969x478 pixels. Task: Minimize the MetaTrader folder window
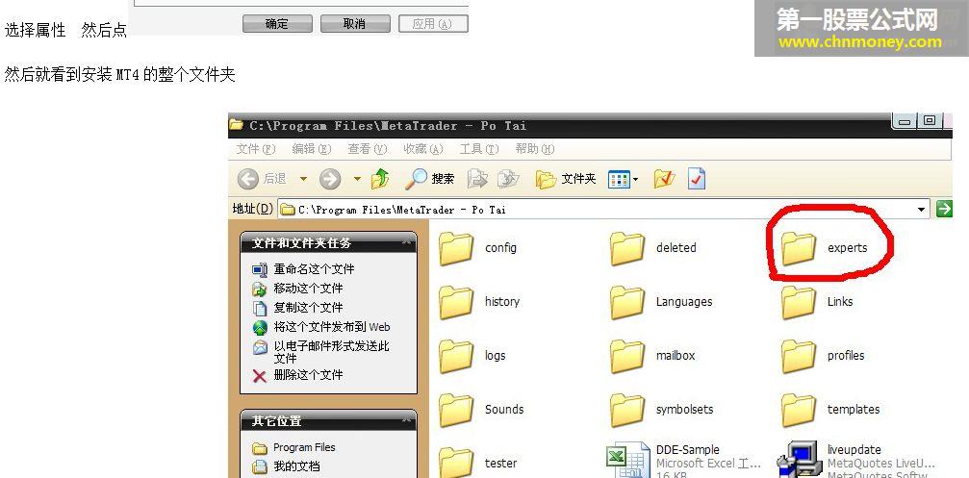point(905,121)
